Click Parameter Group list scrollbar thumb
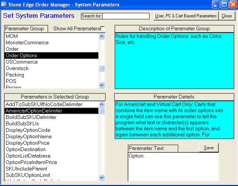This screenshot has width=238, height=186. point(101,69)
